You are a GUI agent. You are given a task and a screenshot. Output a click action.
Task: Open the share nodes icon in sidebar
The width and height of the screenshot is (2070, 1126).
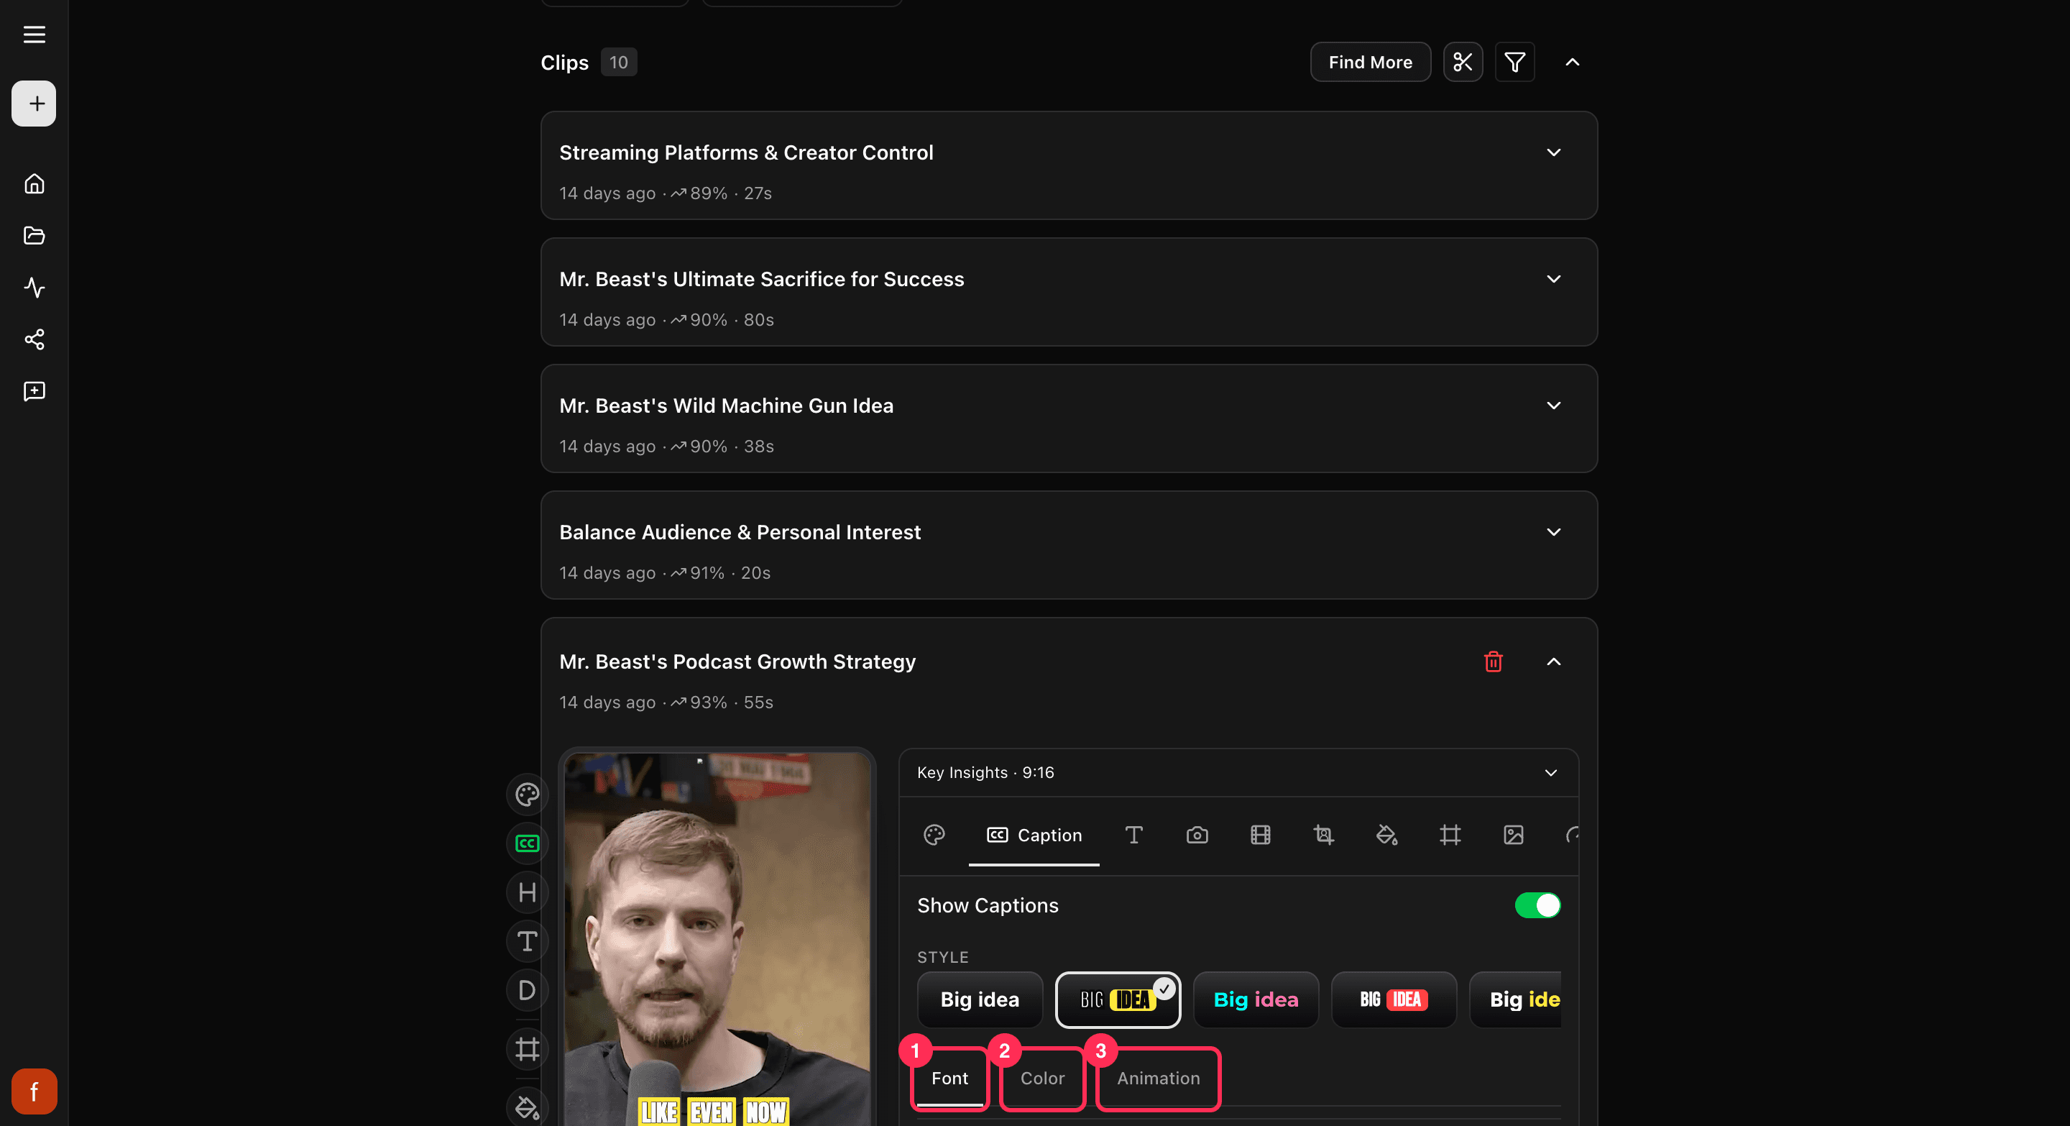click(x=34, y=339)
